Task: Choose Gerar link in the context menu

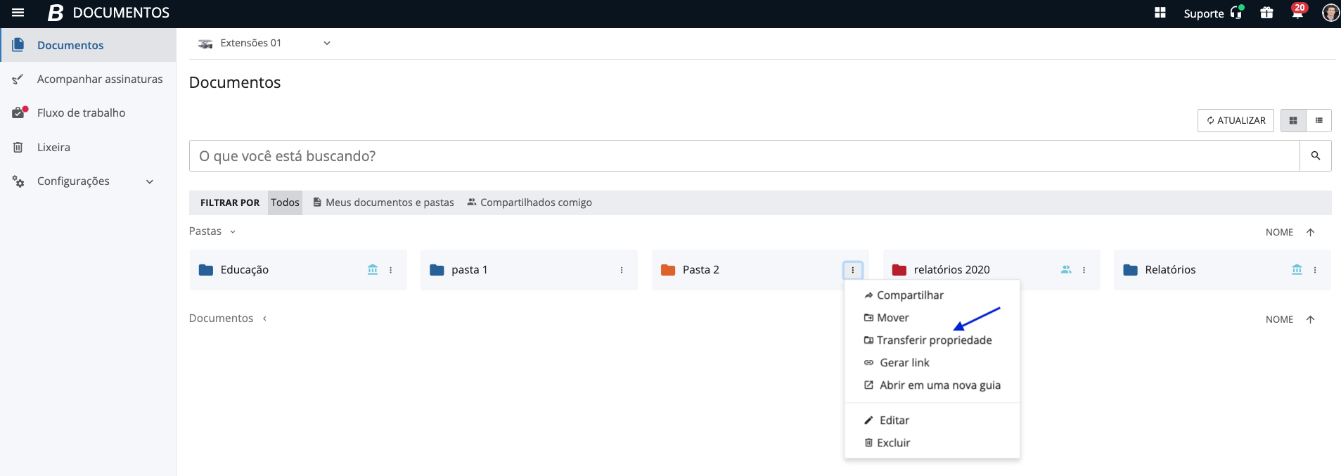Action: [x=904, y=363]
